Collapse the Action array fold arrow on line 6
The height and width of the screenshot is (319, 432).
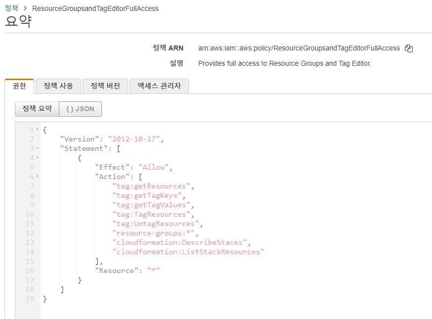37,176
